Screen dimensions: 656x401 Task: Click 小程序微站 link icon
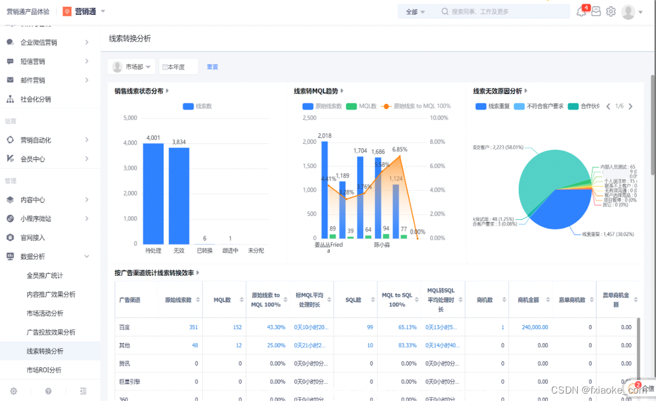point(10,218)
